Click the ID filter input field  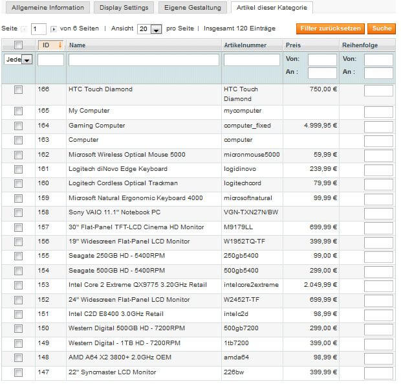(50, 60)
